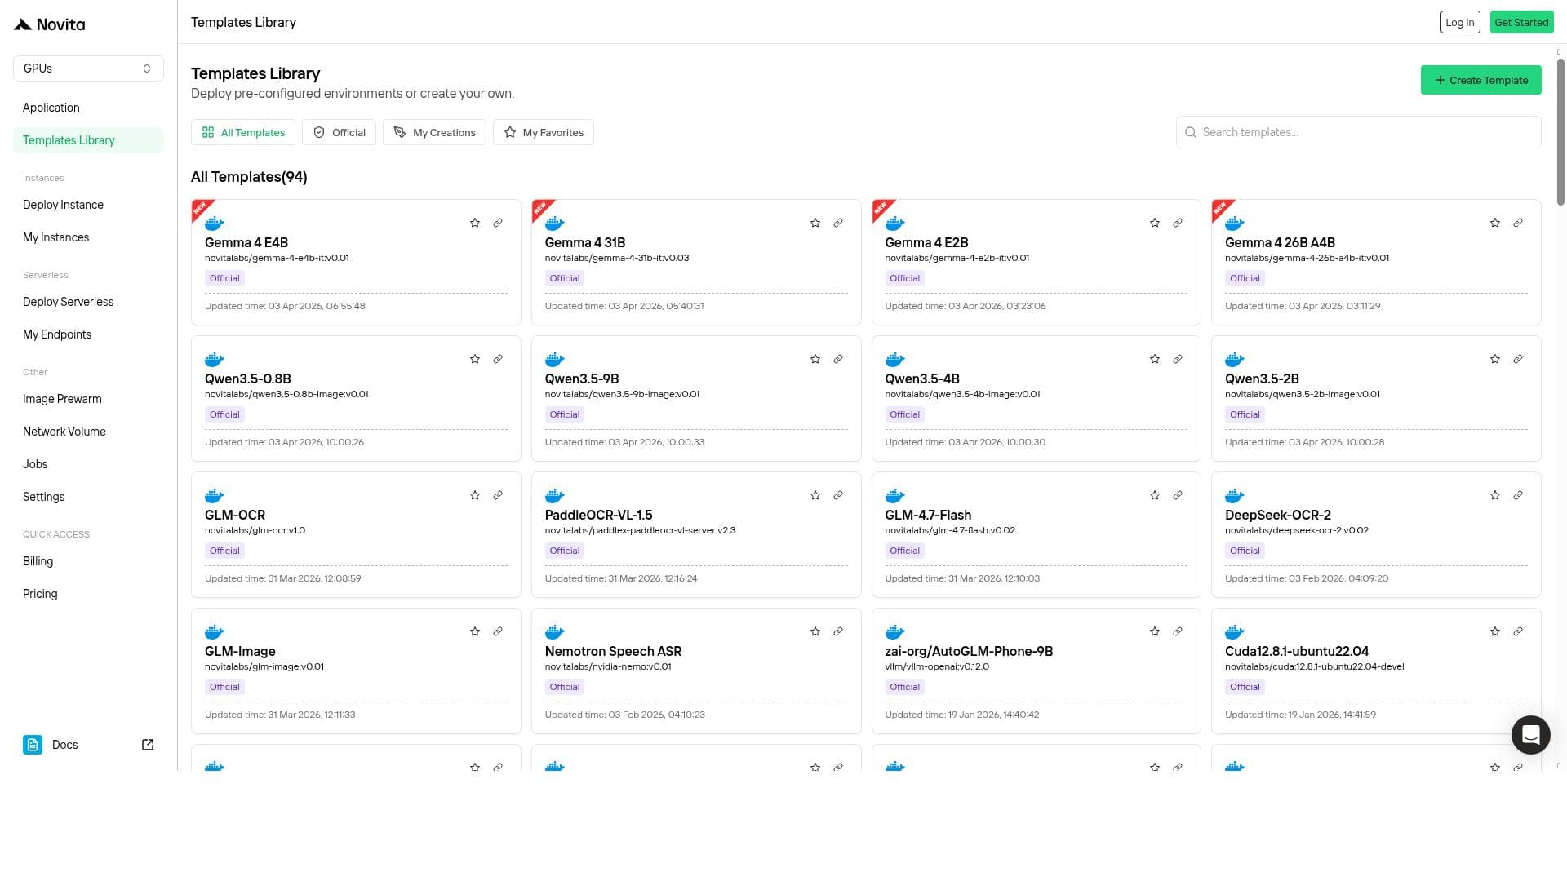Navigate to Network Volume
Viewport: 1567px width, 881px height.
pos(88,432)
